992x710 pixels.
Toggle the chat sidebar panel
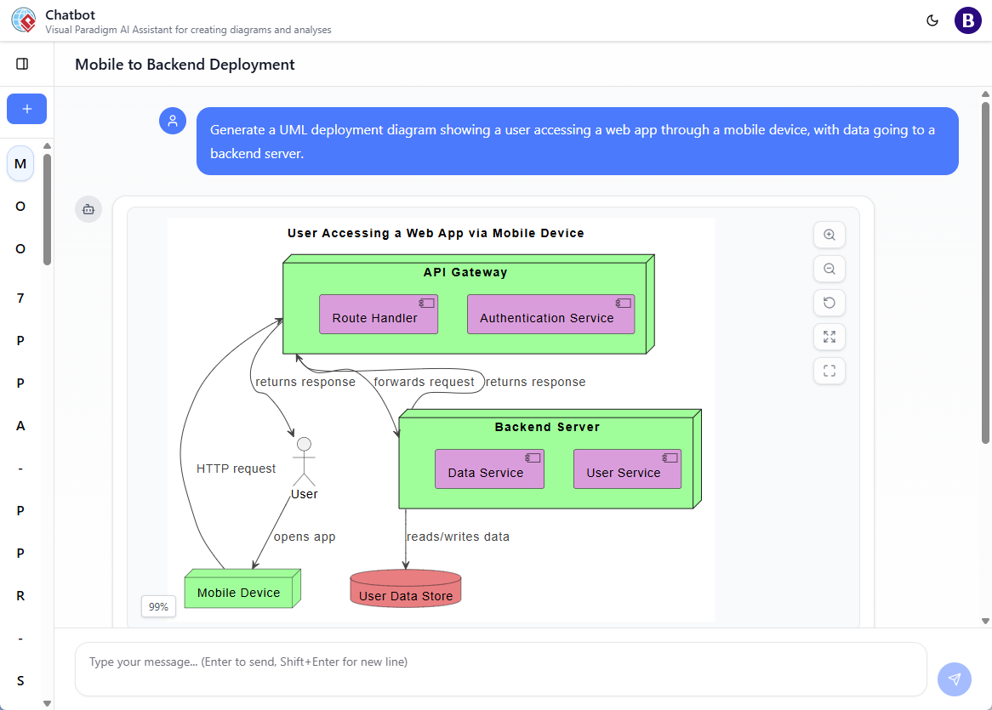point(21,63)
